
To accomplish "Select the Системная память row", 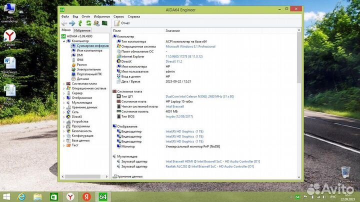I will (204, 111).
